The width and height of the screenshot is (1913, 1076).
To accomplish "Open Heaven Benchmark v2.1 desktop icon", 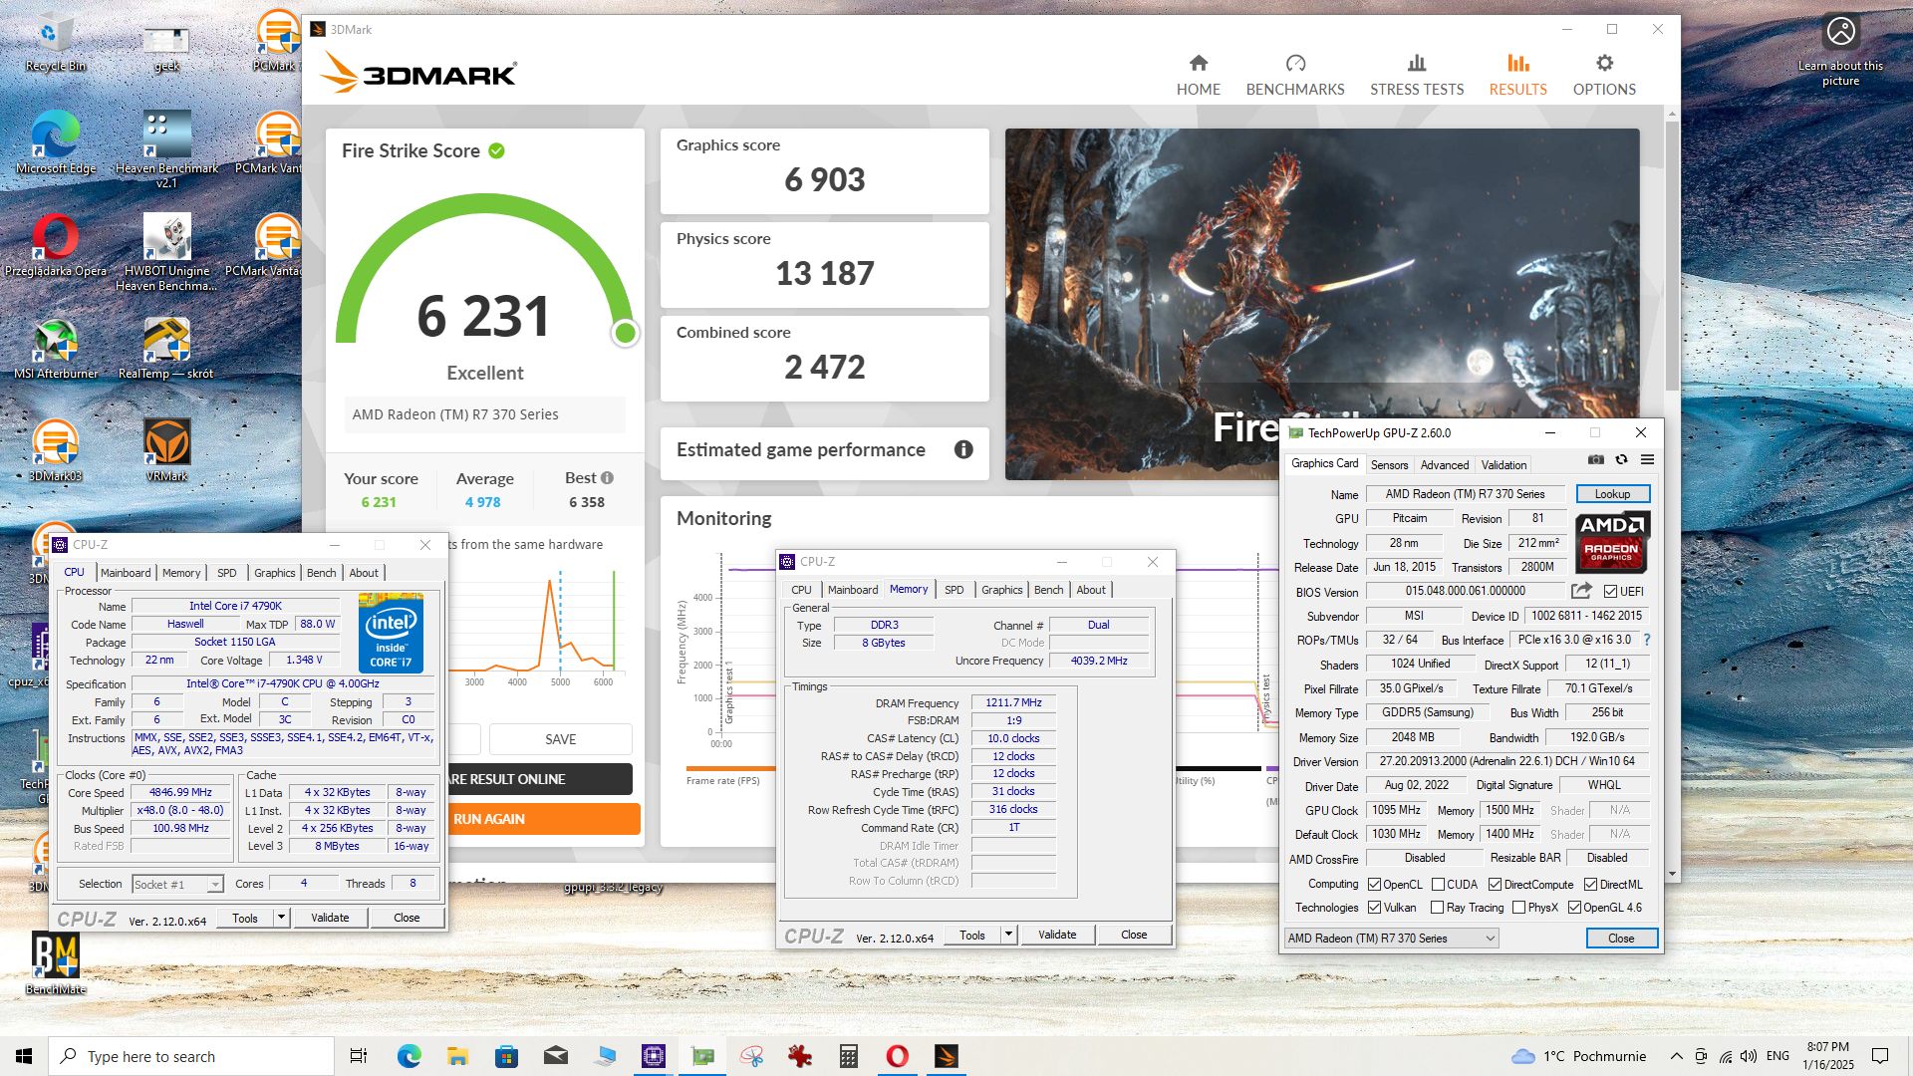I will pos(166,147).
